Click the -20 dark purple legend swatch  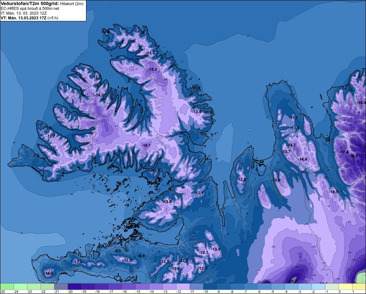point(74,286)
